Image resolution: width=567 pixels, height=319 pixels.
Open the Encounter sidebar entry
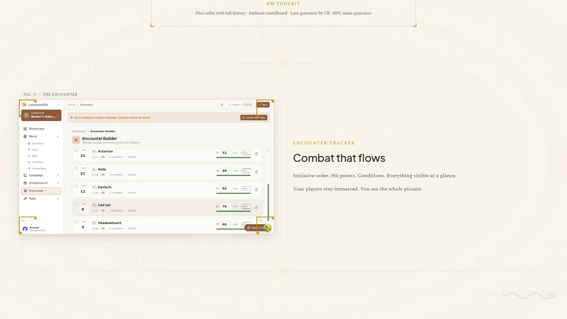click(36, 191)
